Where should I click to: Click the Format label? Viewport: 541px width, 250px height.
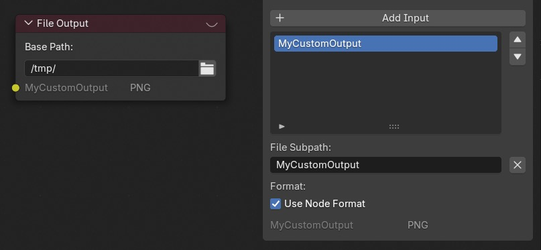[x=288, y=186]
